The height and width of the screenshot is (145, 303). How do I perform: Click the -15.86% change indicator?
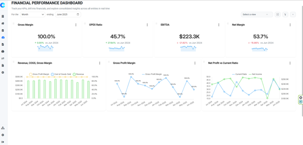pos(254,43)
